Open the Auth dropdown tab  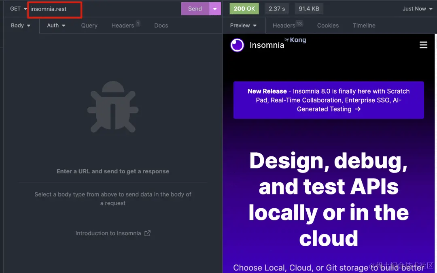coord(56,26)
